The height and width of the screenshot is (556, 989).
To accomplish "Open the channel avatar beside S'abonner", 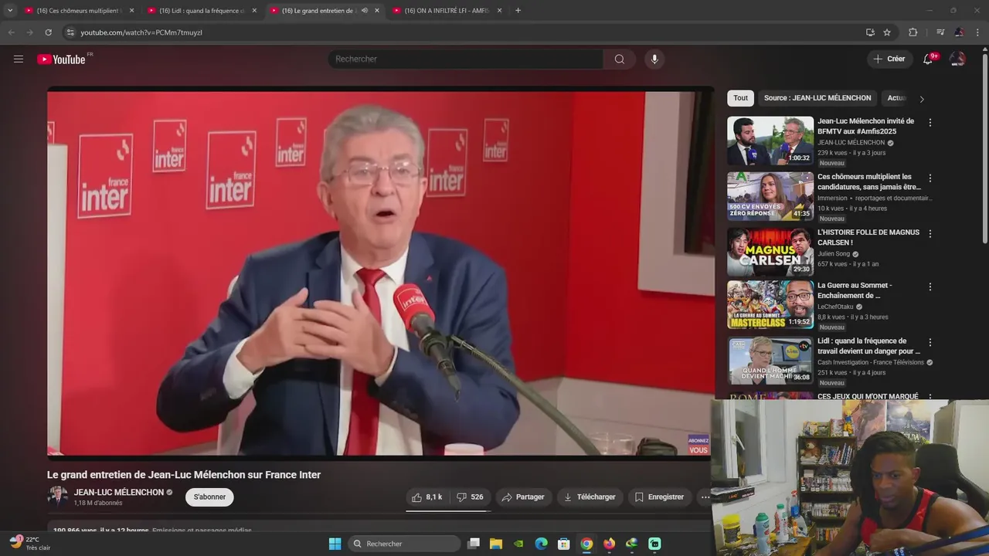I will pyautogui.click(x=57, y=497).
